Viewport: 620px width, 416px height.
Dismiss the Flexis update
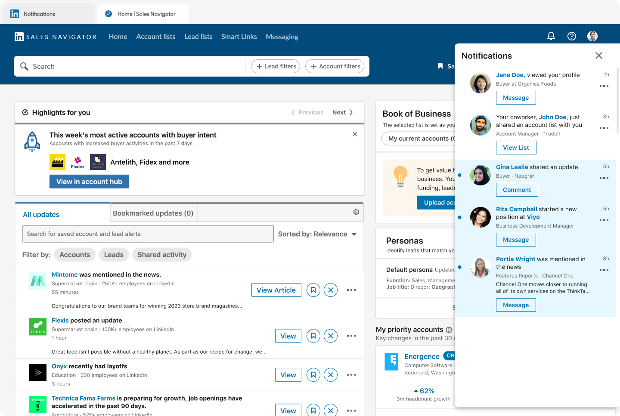331,336
